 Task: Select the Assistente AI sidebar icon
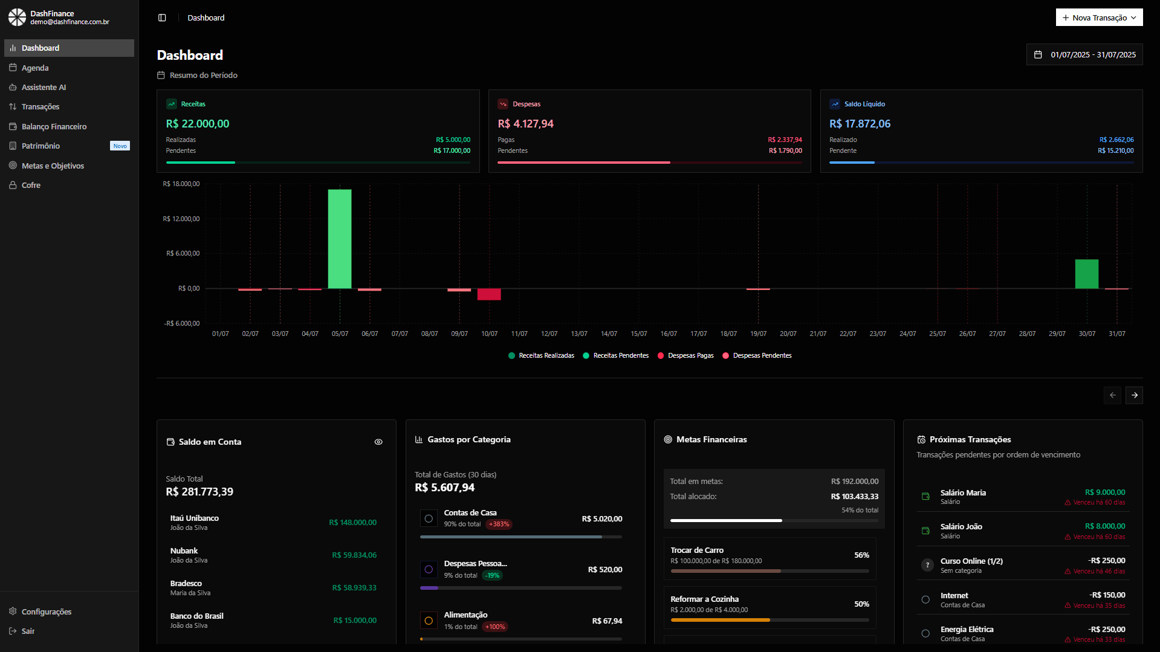point(13,87)
